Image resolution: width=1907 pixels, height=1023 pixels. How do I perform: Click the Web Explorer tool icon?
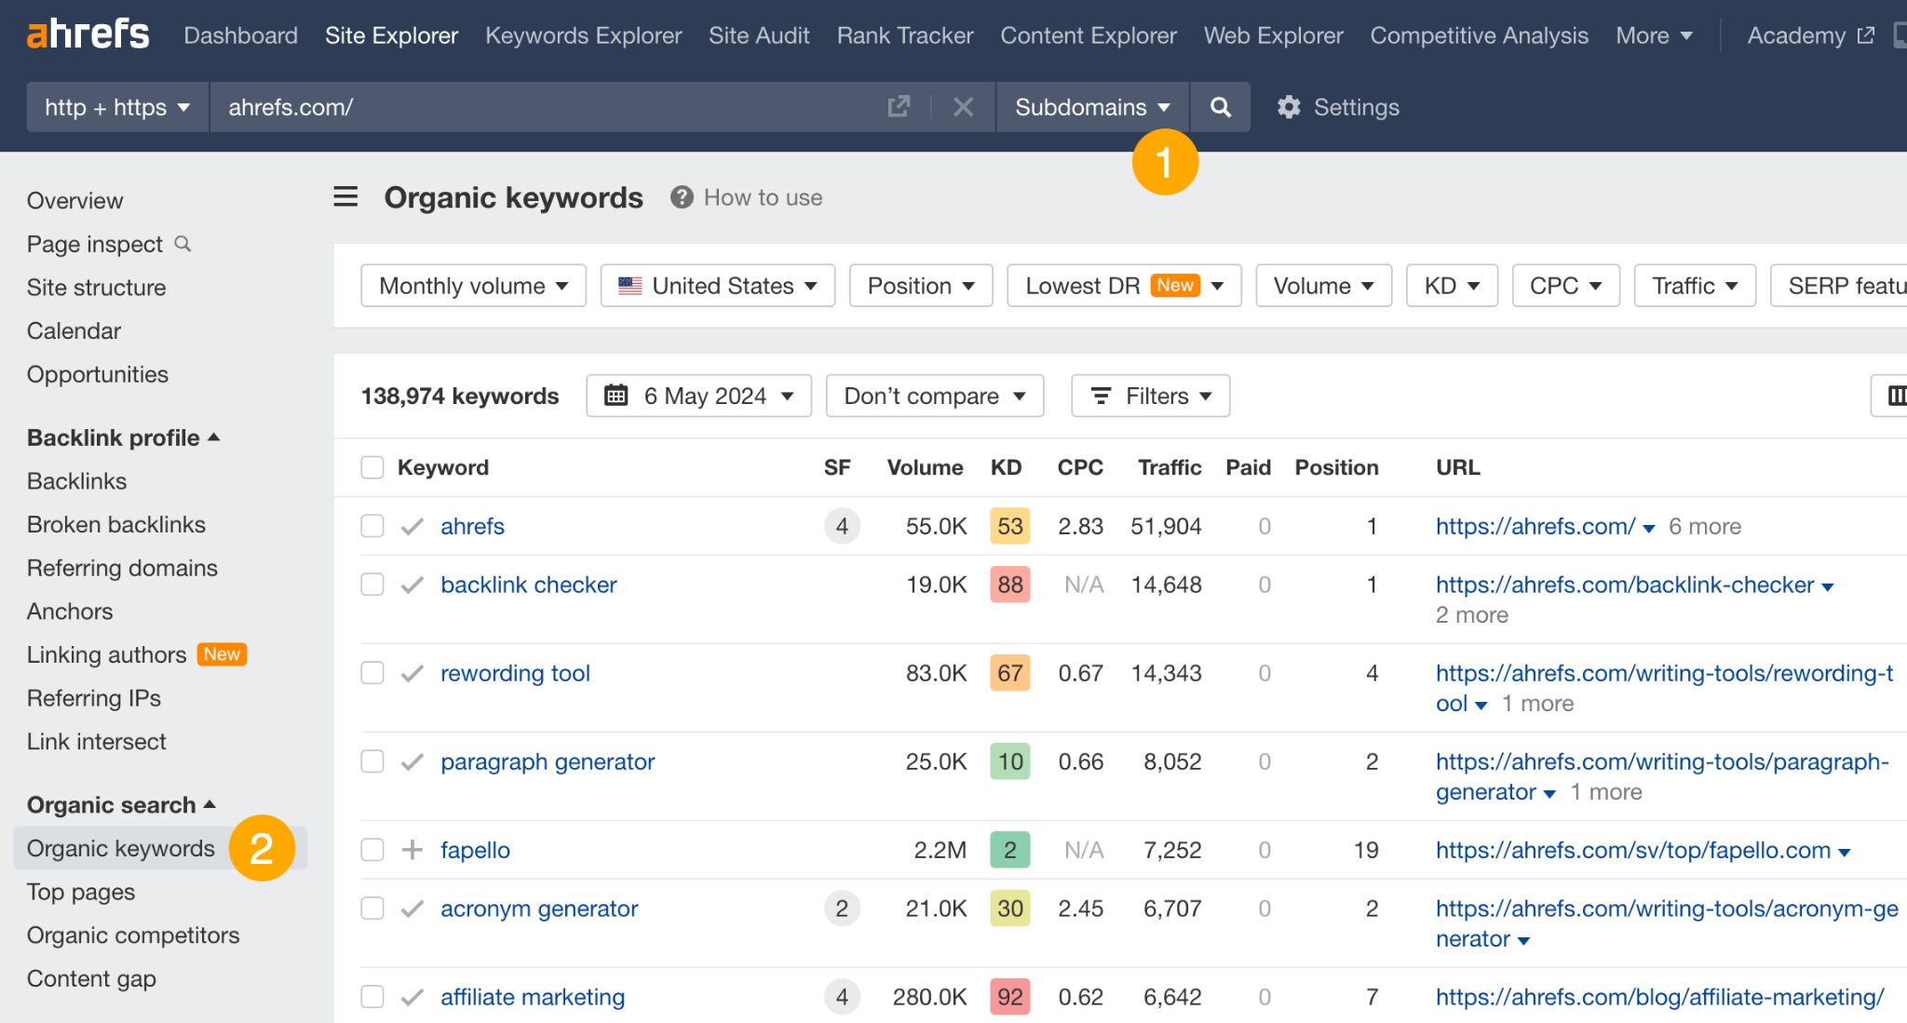(1274, 34)
